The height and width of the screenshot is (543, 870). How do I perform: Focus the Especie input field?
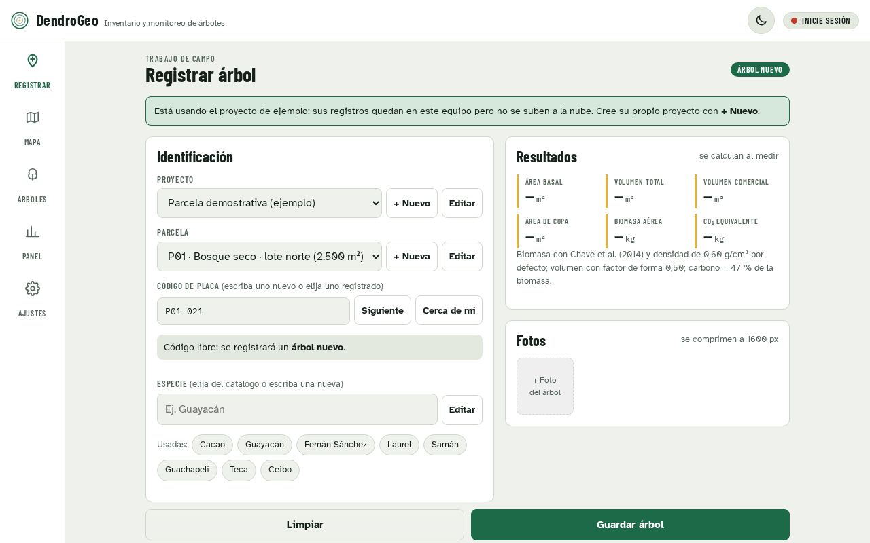click(x=297, y=409)
